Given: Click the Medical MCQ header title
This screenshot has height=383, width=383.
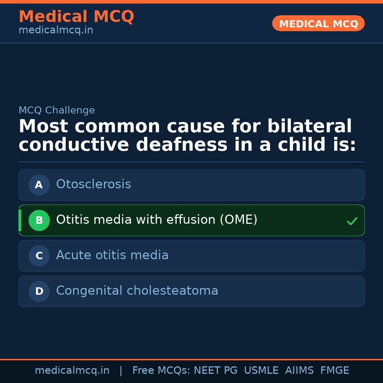Looking at the screenshot, I should pyautogui.click(x=76, y=17).
